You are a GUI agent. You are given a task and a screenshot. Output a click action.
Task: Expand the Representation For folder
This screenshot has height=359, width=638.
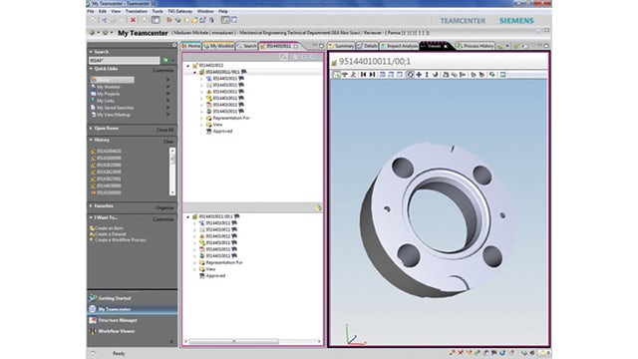click(201, 118)
